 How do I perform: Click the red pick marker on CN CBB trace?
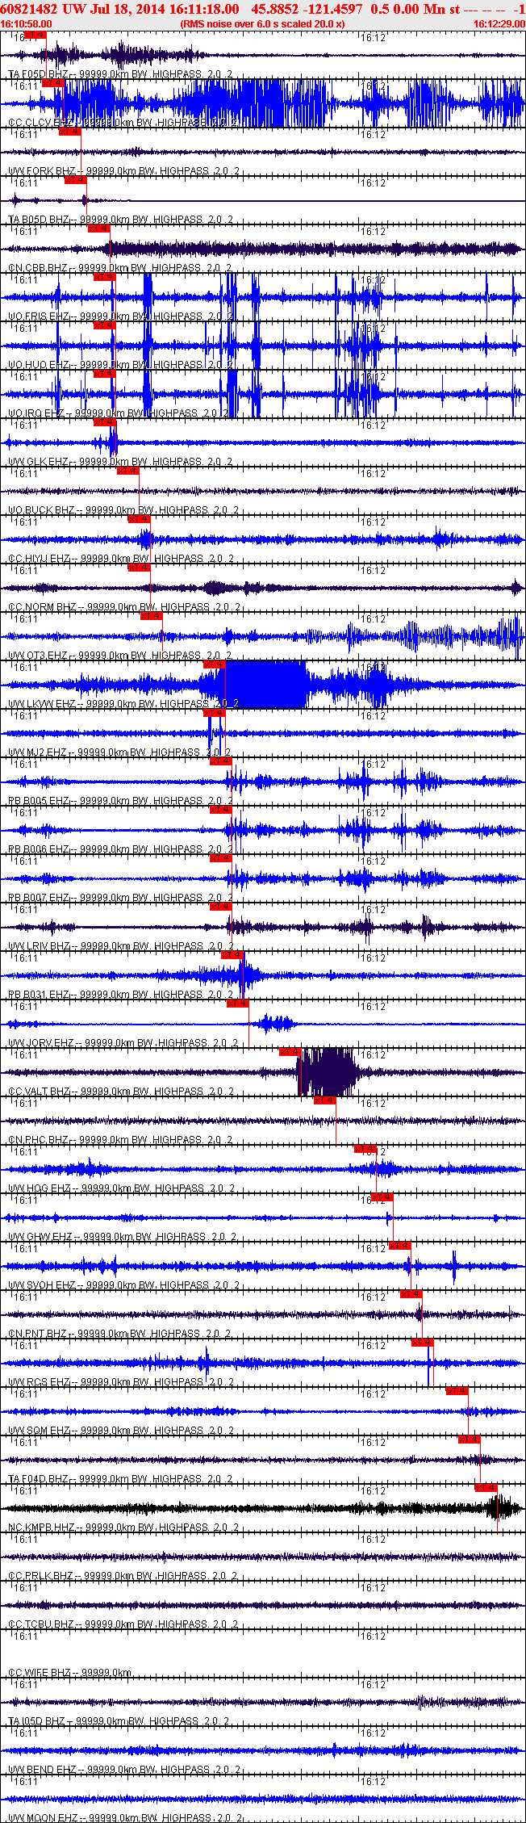click(99, 228)
